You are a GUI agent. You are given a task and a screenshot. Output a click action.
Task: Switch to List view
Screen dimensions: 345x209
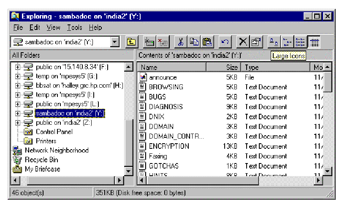point(300,42)
